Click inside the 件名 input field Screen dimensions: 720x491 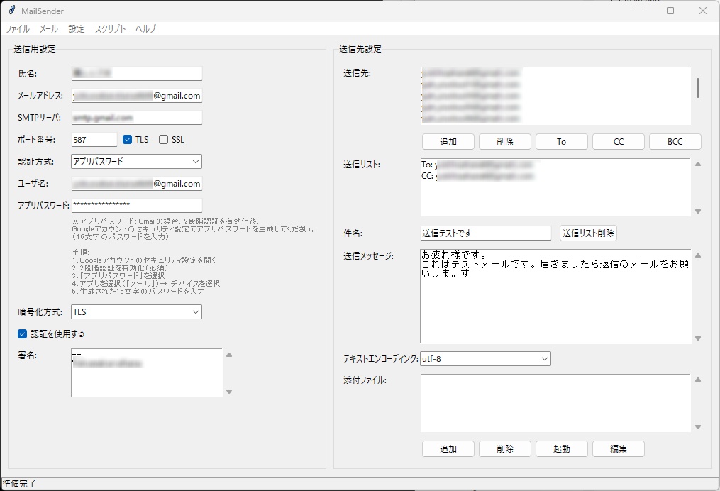click(x=485, y=233)
